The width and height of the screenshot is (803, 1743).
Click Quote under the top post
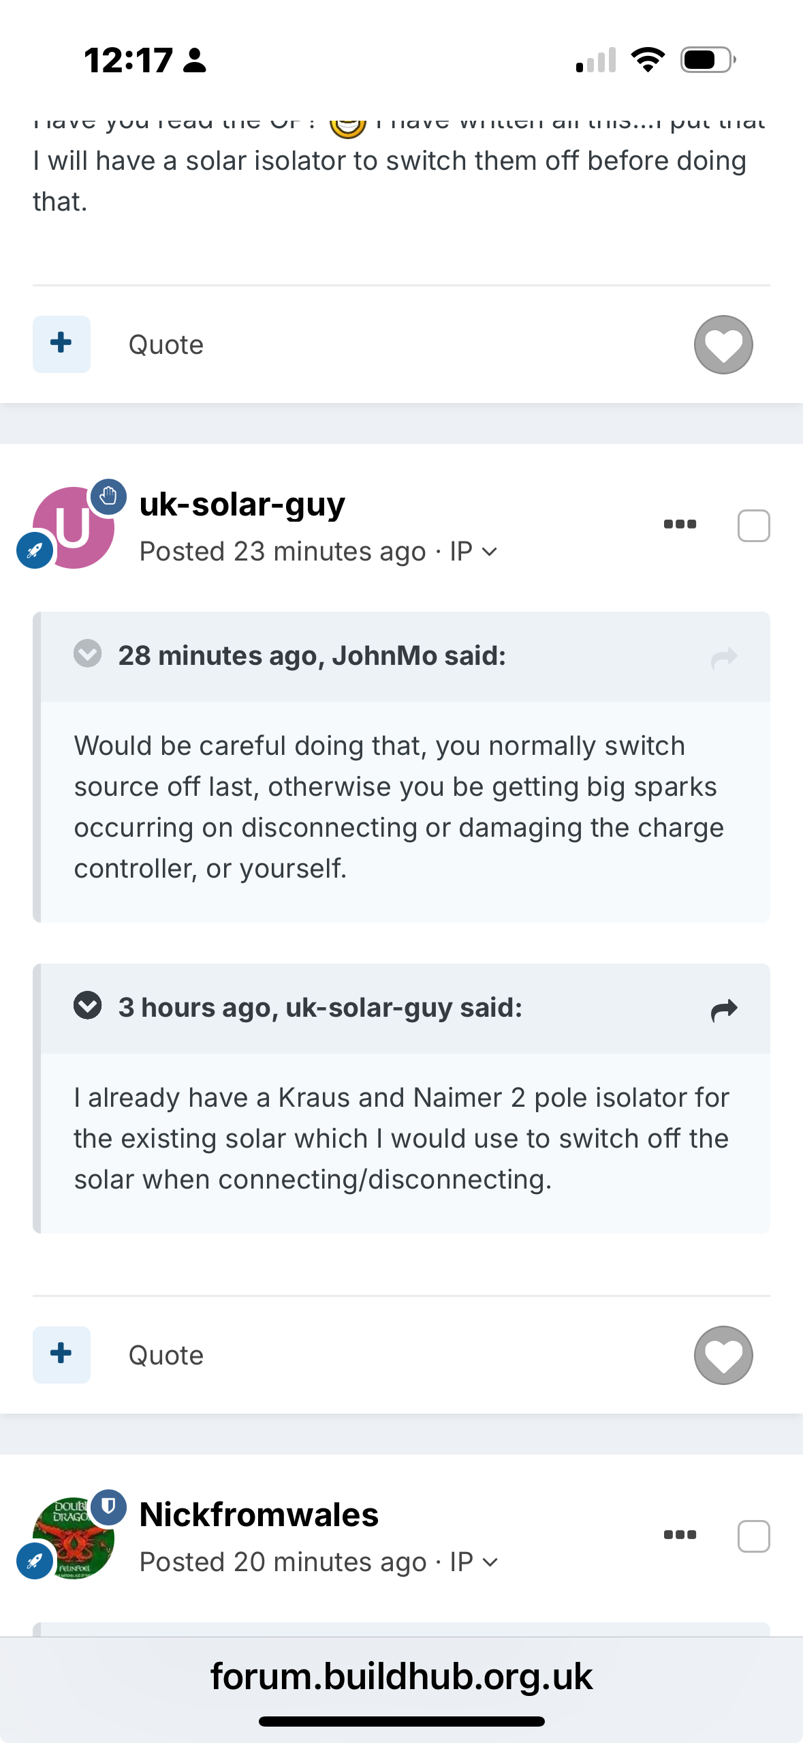click(x=166, y=344)
